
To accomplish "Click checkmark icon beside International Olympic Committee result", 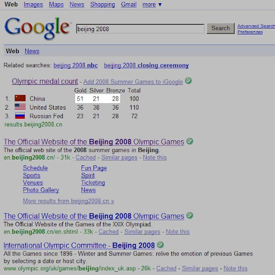I will click(161, 245).
